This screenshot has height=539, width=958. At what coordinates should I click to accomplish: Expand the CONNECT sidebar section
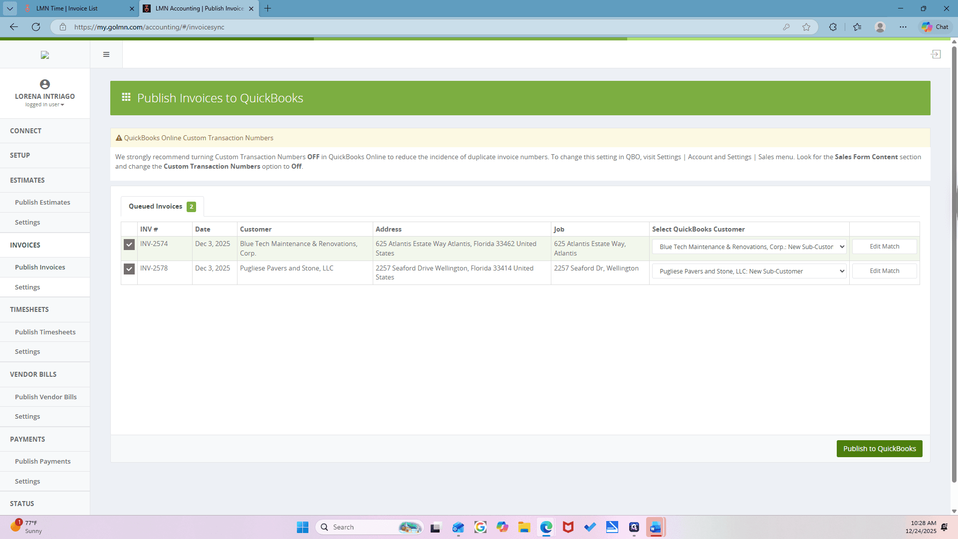(45, 131)
